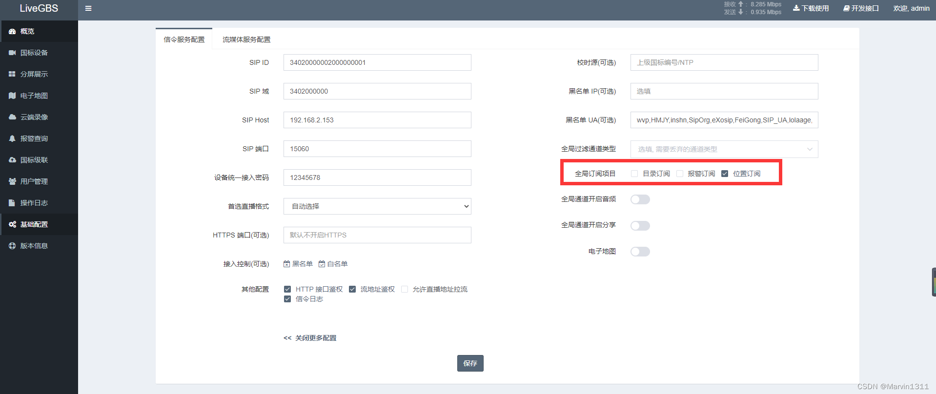Viewport: 936px width, 394px height.
Task: Open the 黑名单 calendar icon
Action: [287, 264]
